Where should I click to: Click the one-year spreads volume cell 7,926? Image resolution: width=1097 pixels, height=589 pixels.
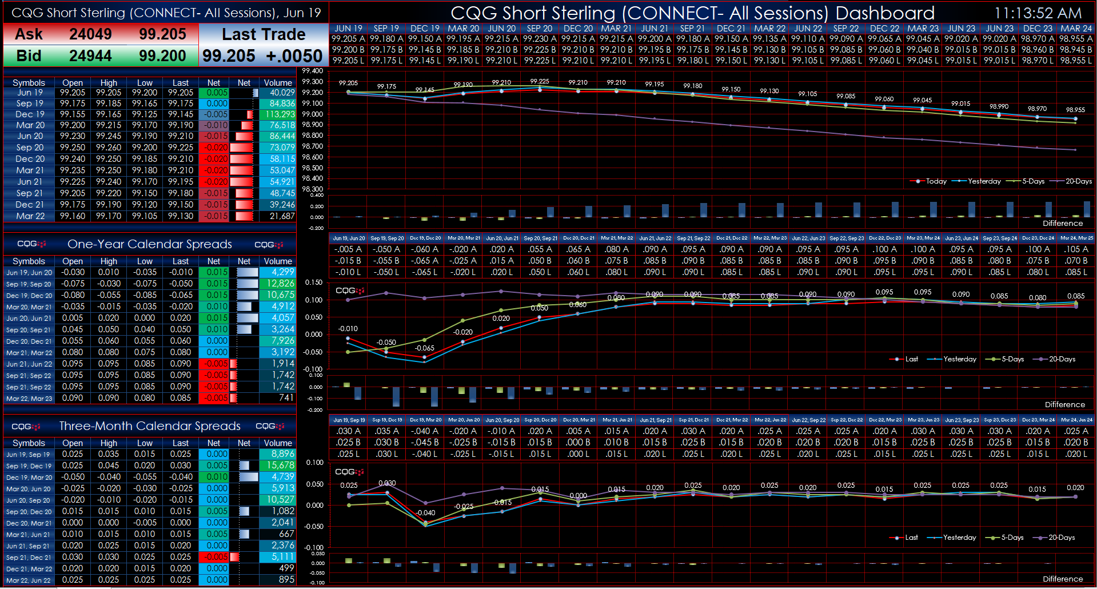pos(278,341)
